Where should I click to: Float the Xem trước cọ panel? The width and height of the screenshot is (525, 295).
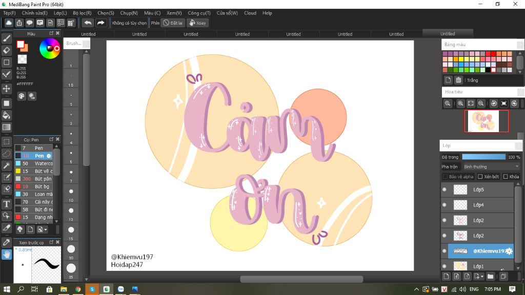tap(51, 242)
